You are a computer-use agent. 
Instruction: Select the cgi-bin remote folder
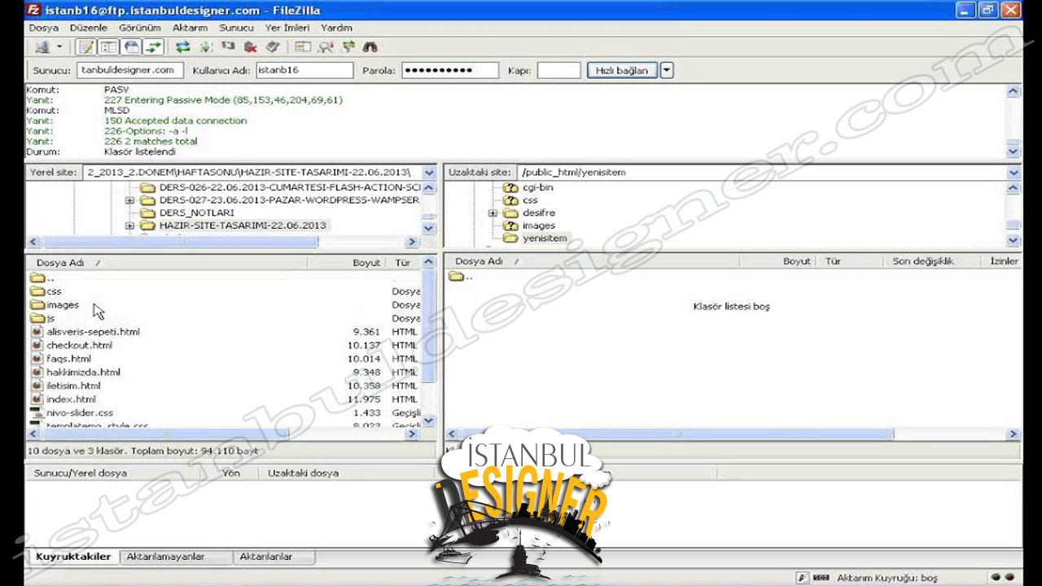(538, 187)
